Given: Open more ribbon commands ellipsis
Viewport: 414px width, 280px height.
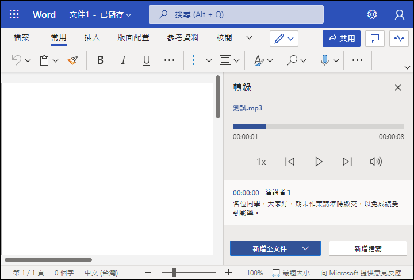Looking at the screenshot, I should coord(357,60).
